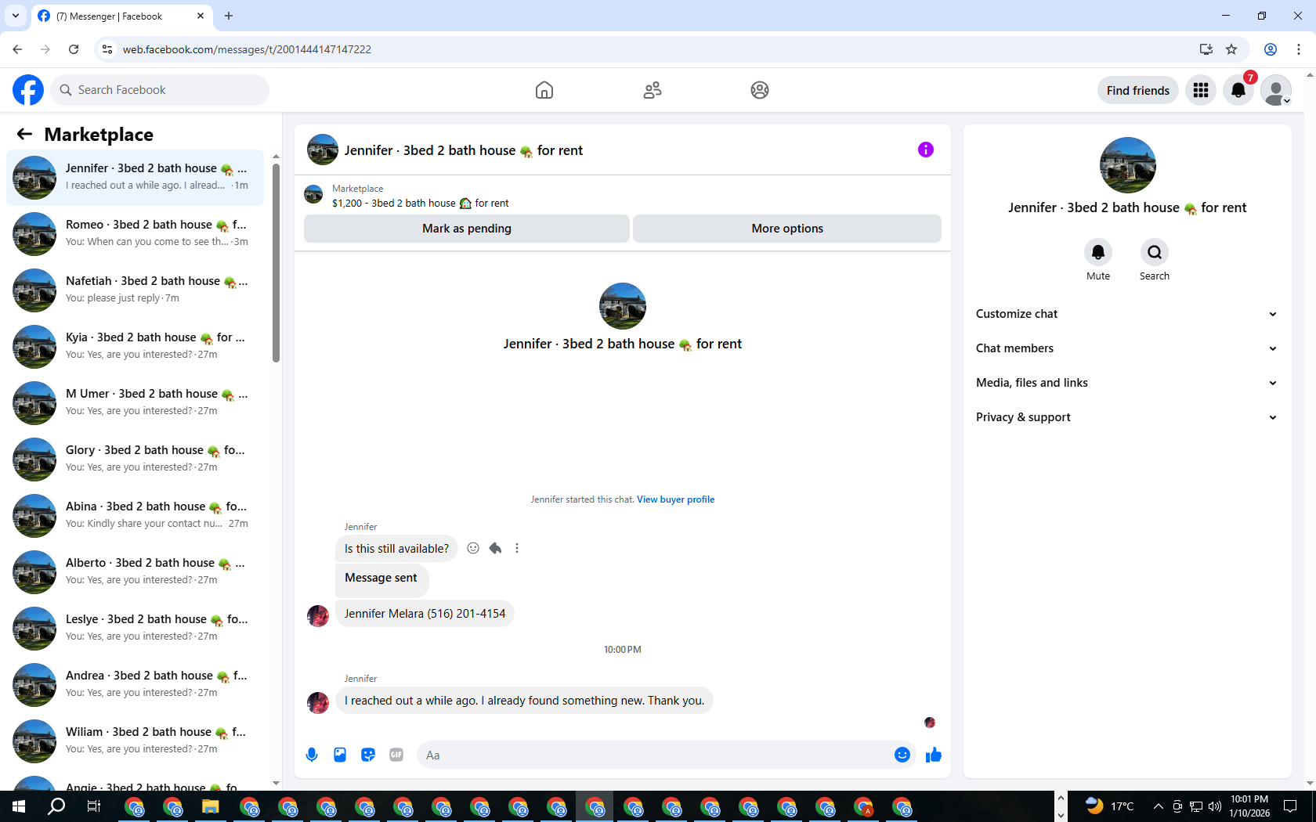Mute this conversation with the bell icon

tap(1098, 252)
